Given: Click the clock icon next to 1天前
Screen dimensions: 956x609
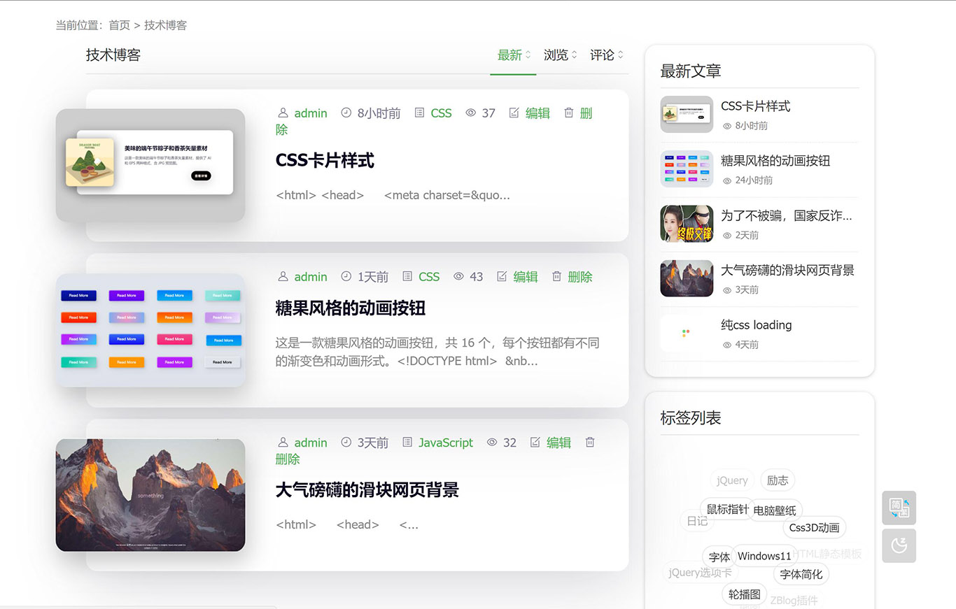Looking at the screenshot, I should [346, 277].
